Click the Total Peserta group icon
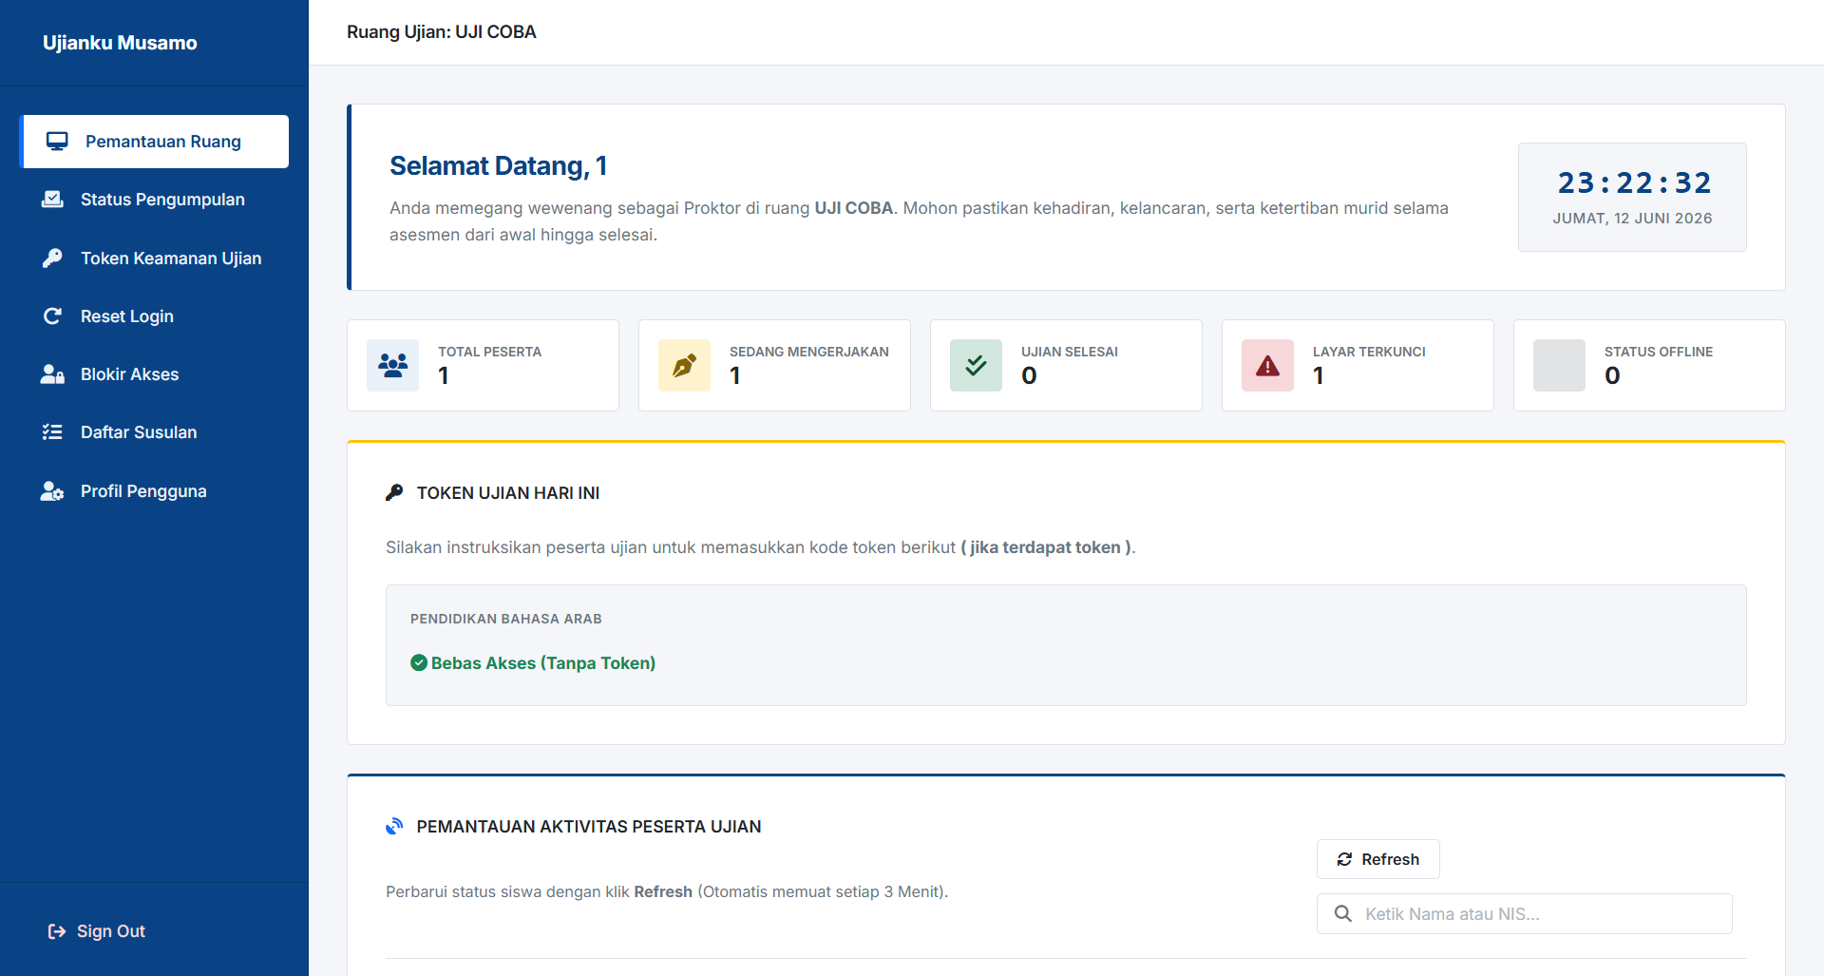Viewport: 1824px width, 976px height. coord(392,365)
